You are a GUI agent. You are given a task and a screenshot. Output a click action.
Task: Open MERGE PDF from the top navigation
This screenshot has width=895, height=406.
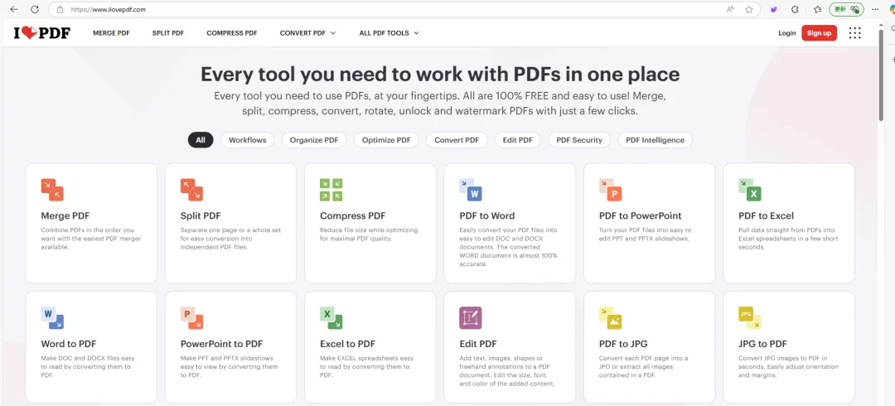pyautogui.click(x=111, y=33)
